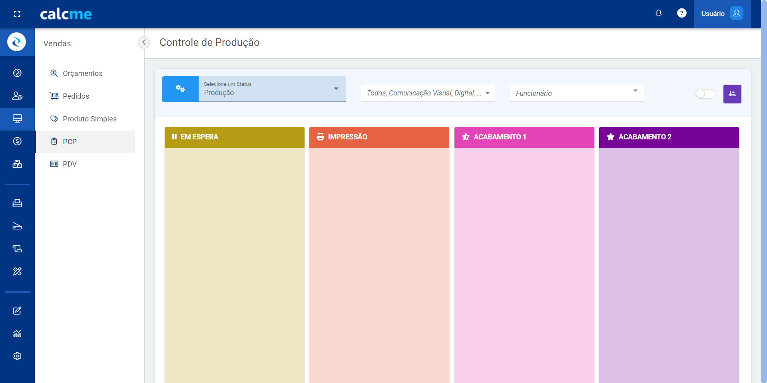Collapse the Vendas side panel
Screen dimensions: 767x383
point(144,42)
